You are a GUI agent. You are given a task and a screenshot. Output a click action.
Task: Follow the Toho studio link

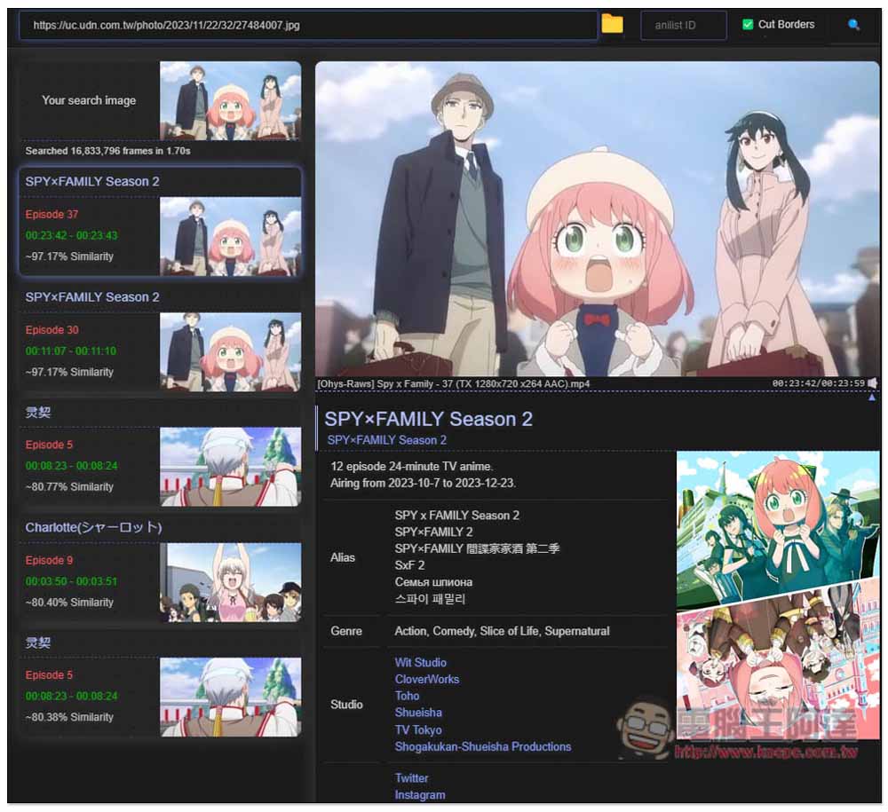[x=408, y=696]
